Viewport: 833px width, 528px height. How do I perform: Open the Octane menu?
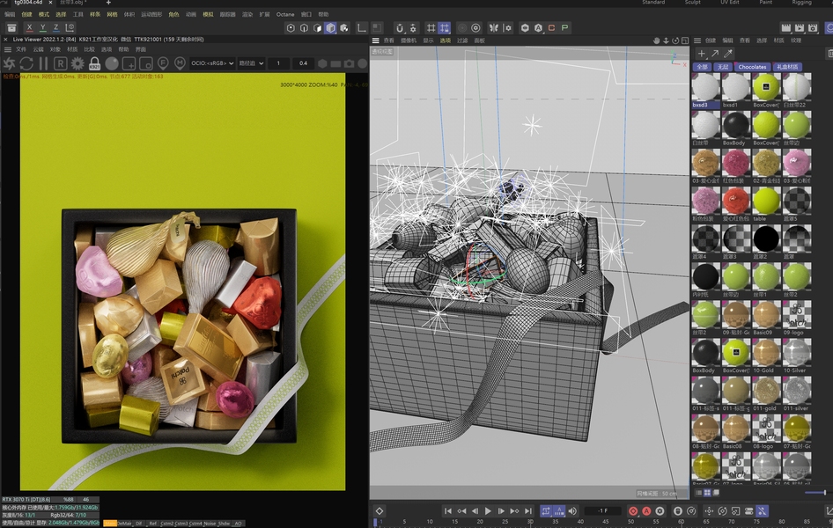point(285,14)
